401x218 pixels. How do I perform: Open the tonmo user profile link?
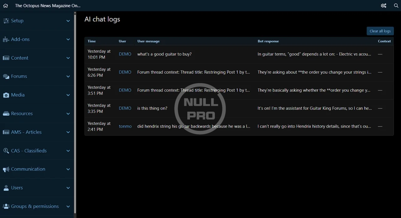pos(125,126)
